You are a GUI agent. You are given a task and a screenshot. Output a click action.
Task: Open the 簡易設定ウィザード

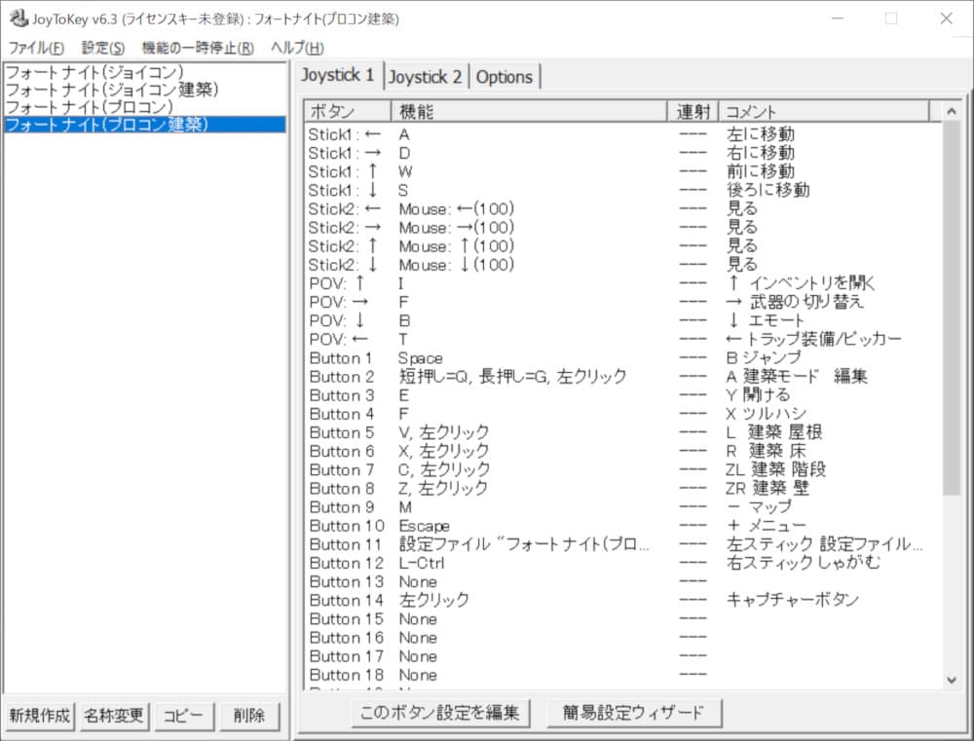[x=633, y=713]
